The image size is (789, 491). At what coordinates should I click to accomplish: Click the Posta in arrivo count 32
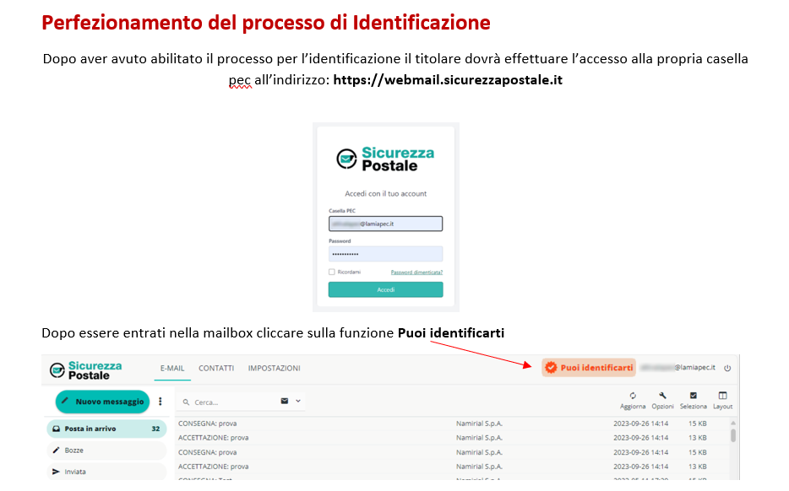coord(155,429)
